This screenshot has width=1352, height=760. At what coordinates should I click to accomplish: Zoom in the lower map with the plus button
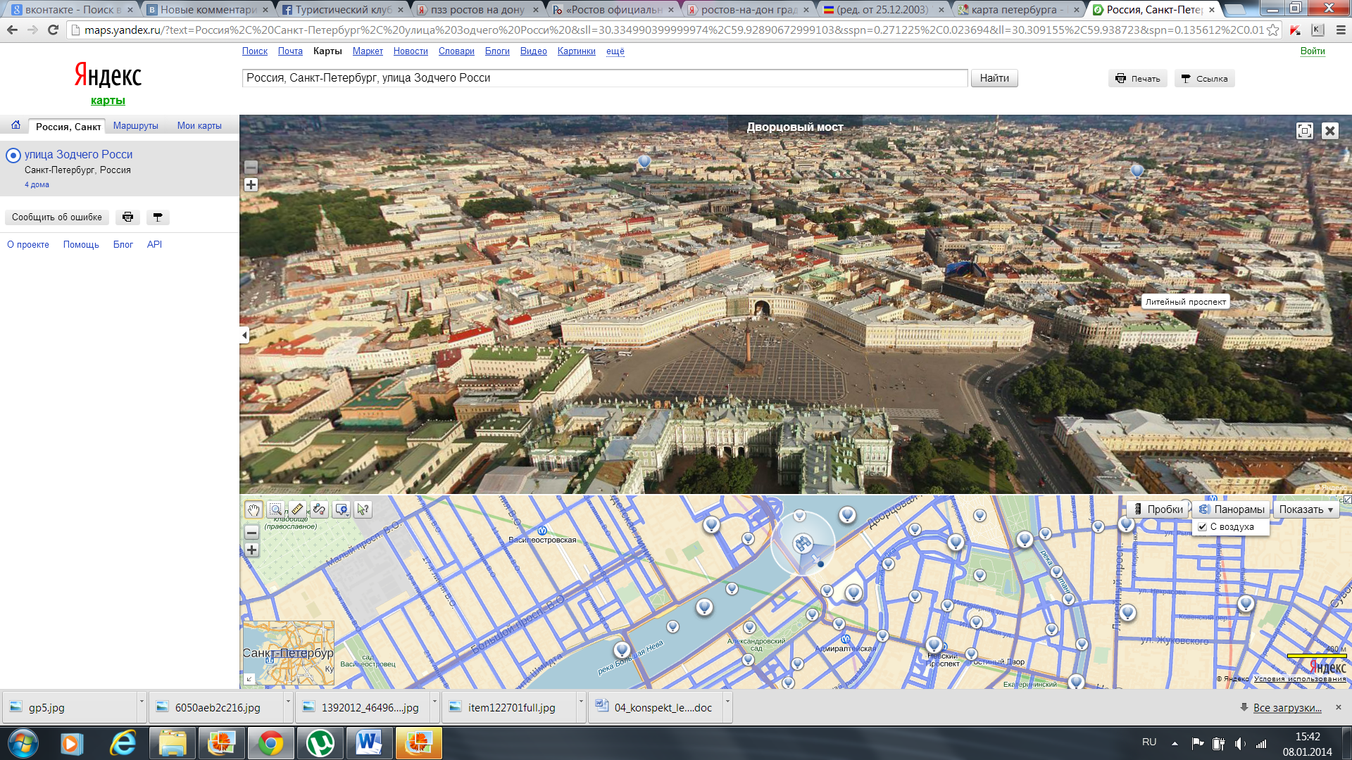click(251, 550)
